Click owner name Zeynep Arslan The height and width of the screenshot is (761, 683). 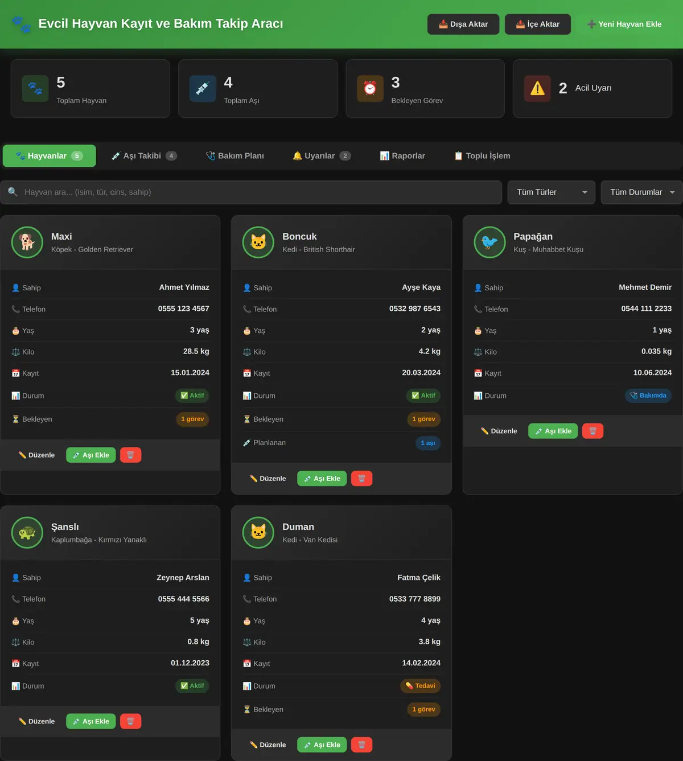pyautogui.click(x=183, y=578)
